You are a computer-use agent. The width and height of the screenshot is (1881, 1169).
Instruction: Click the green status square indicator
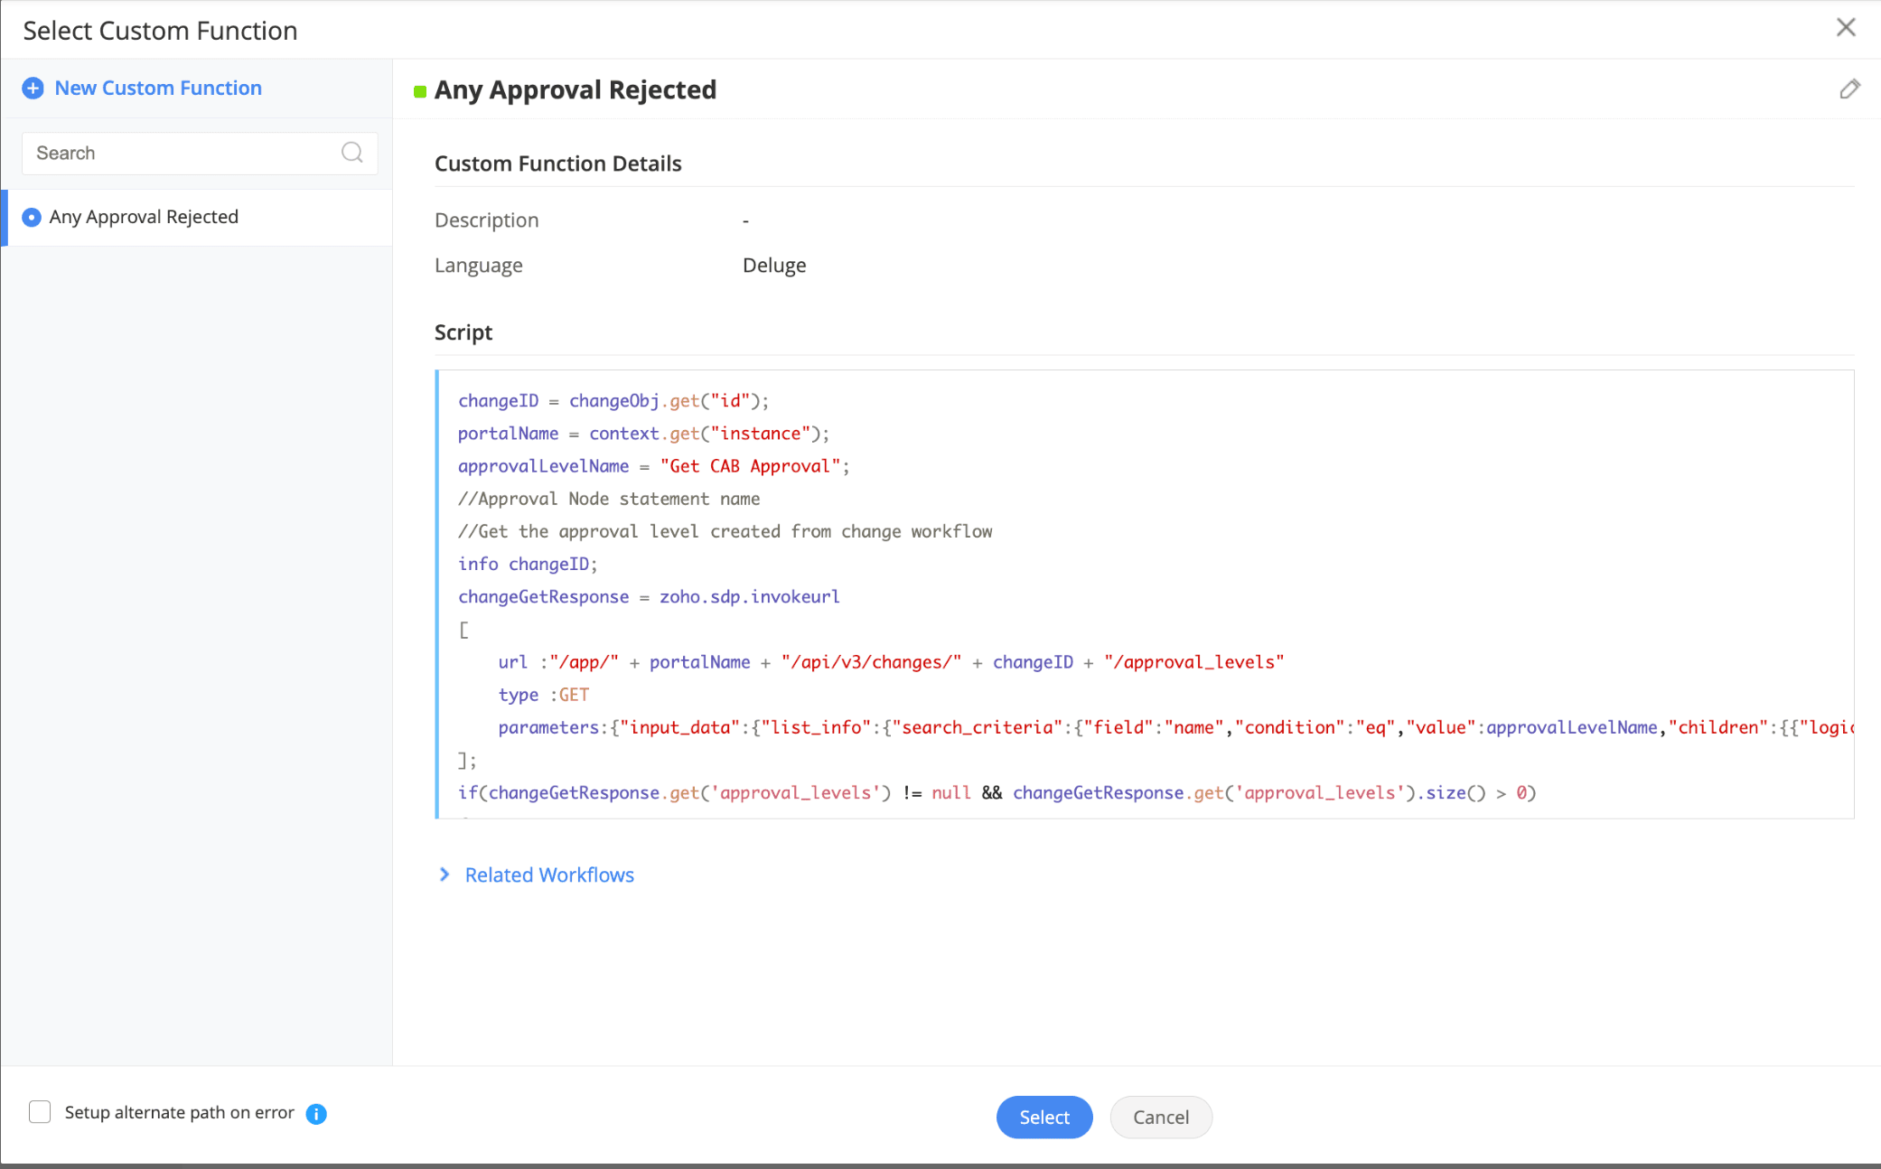coord(420,91)
